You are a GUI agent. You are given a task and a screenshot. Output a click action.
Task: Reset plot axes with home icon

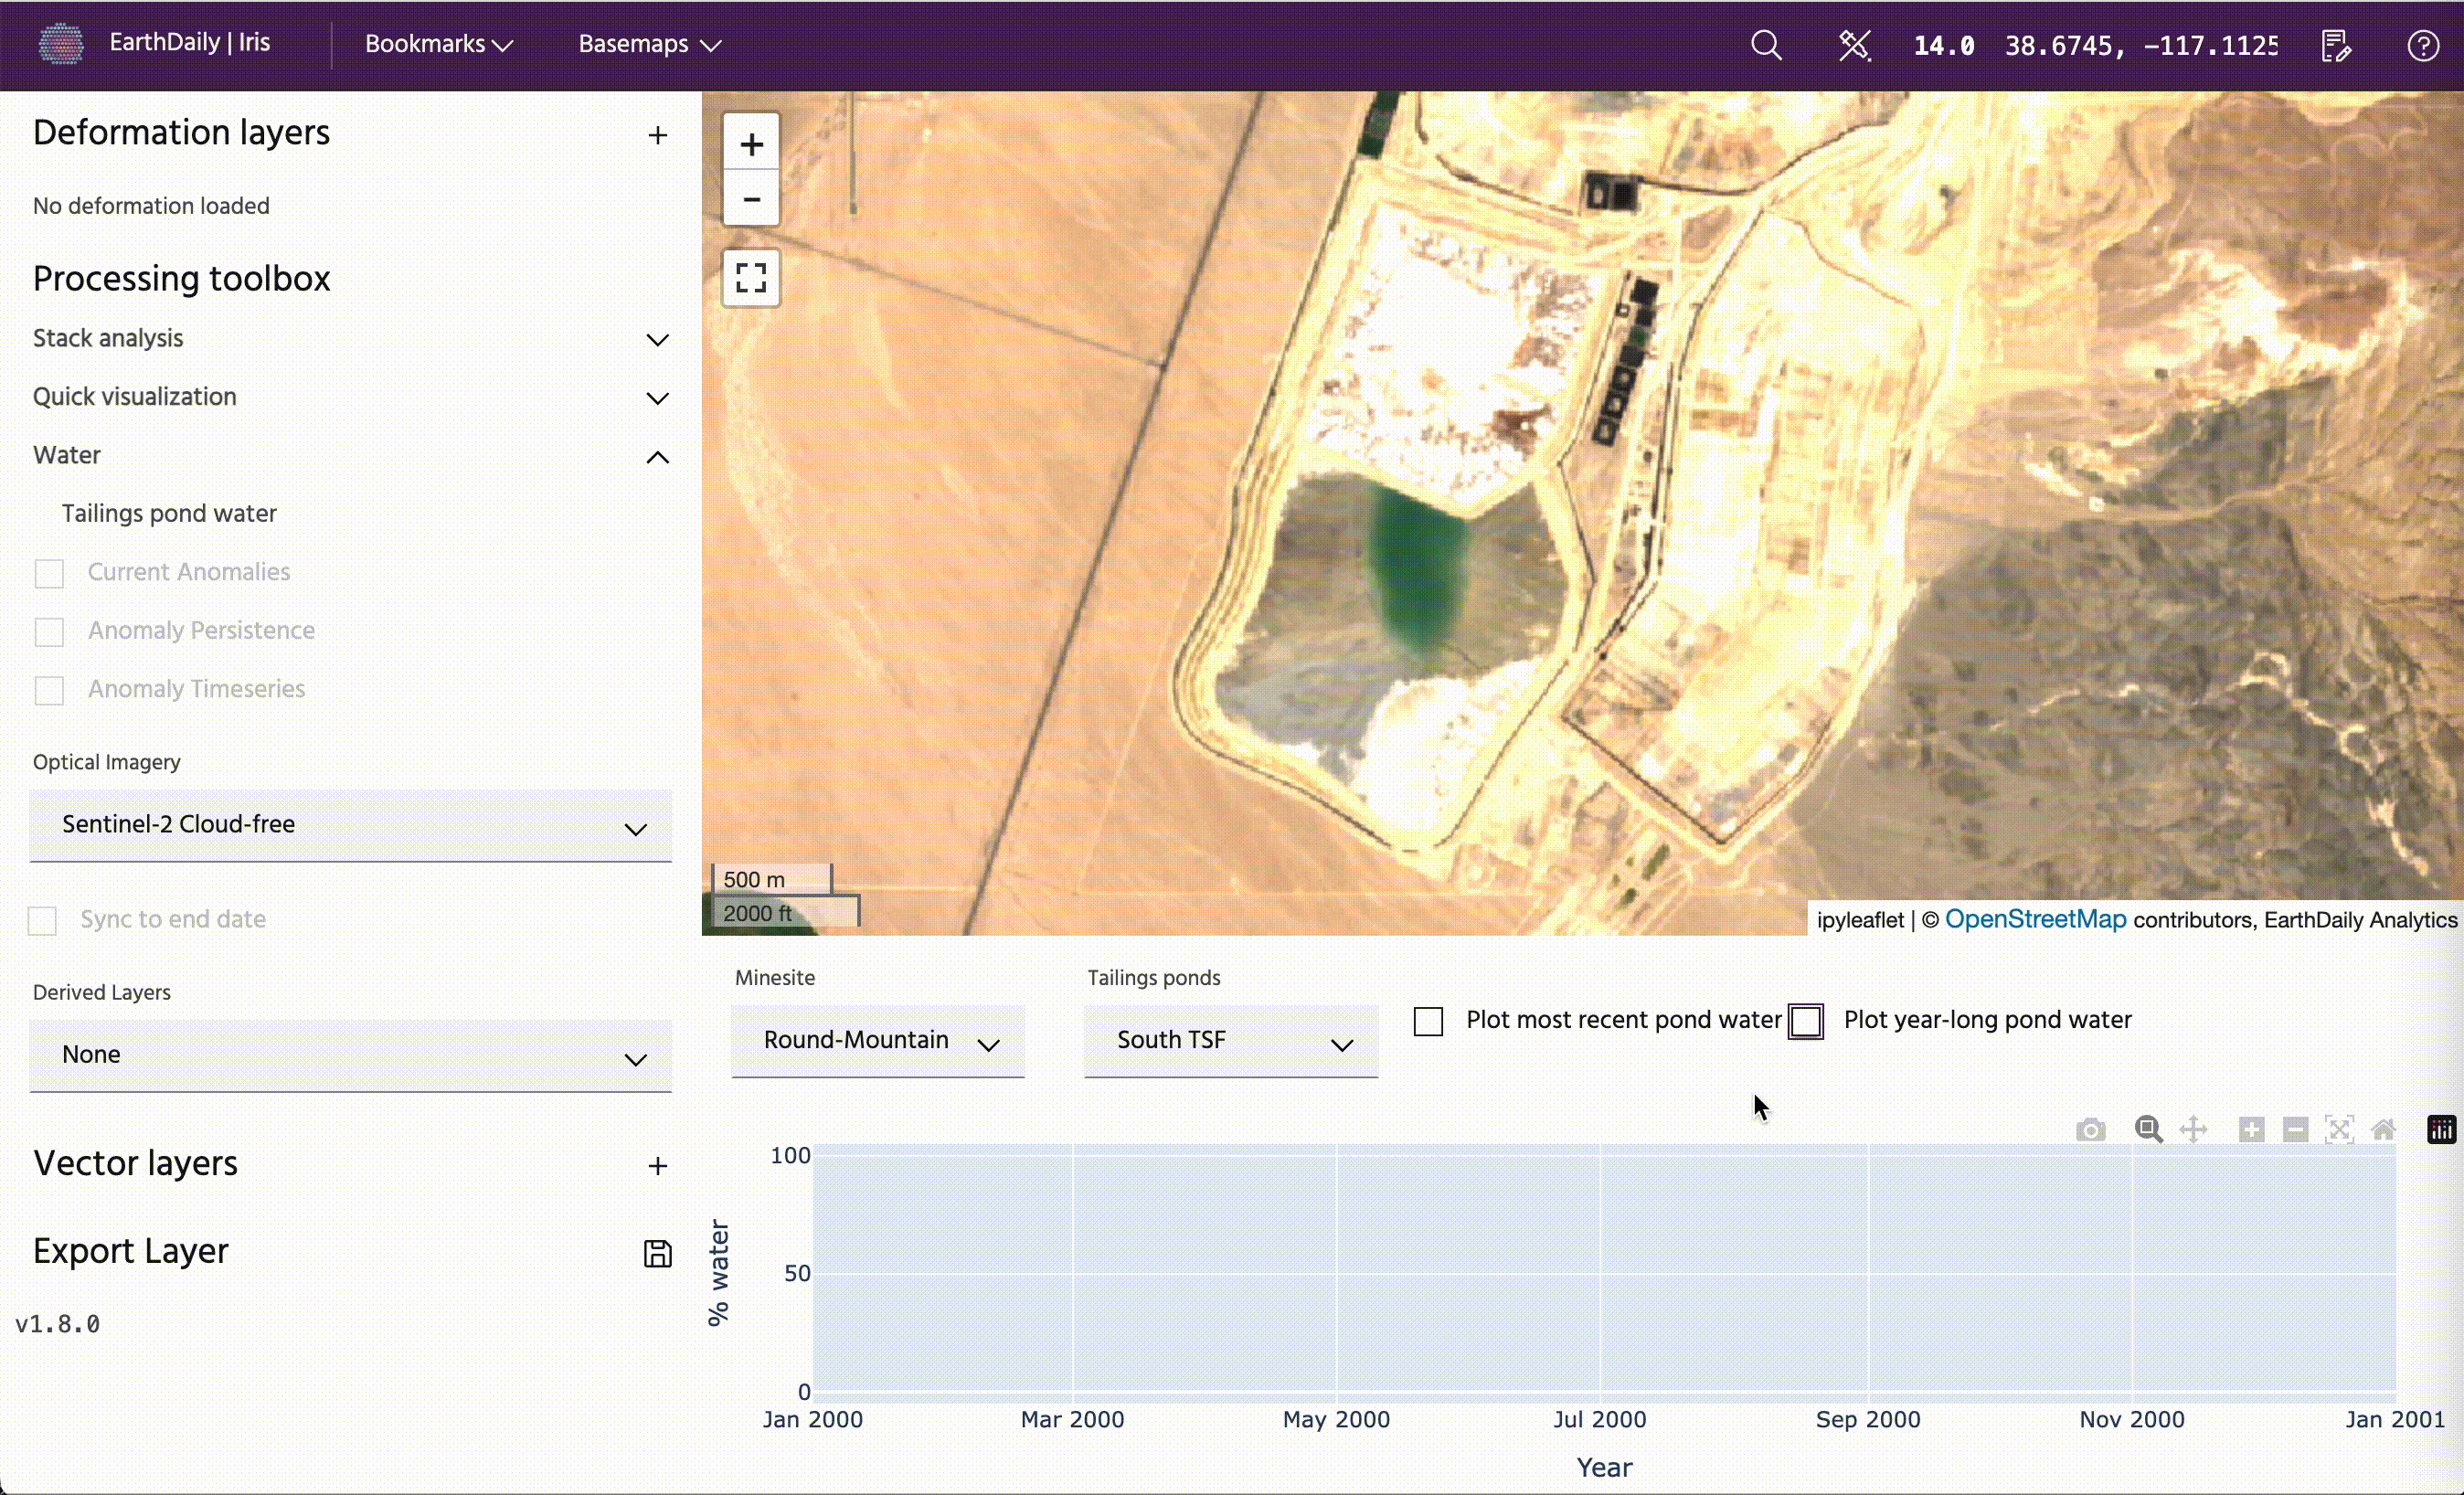(x=2383, y=1130)
